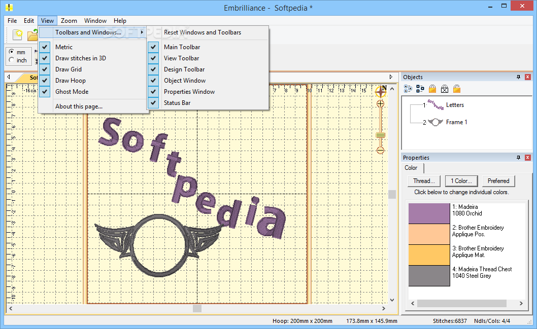Image resolution: width=537 pixels, height=329 pixels.
Task: Click the Letters object thumbnail icon
Action: point(435,104)
